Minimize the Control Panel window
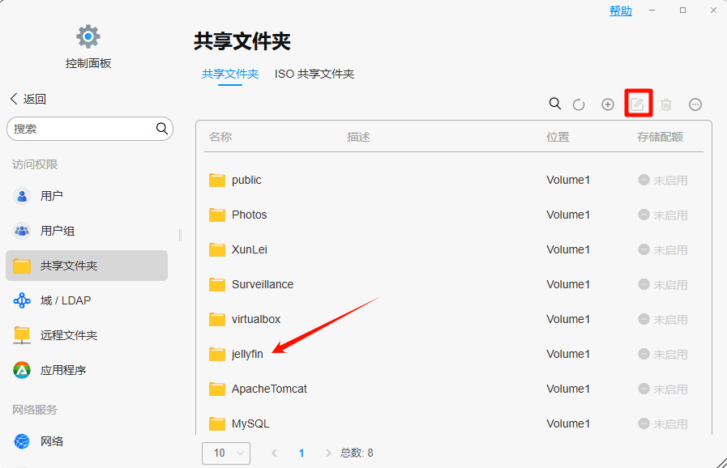Viewport: 727px width, 468px height. 652,11
